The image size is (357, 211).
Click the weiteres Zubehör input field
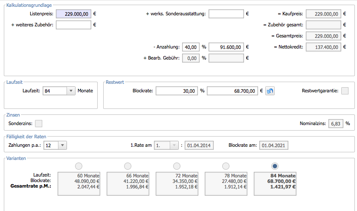point(73,25)
